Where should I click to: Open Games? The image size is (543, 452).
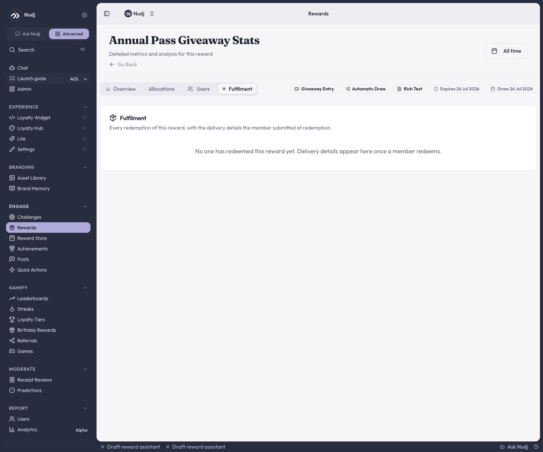click(x=48, y=351)
